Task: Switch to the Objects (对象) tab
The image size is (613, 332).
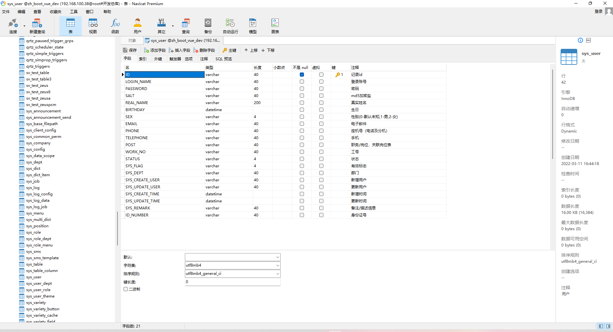Action: (132, 41)
